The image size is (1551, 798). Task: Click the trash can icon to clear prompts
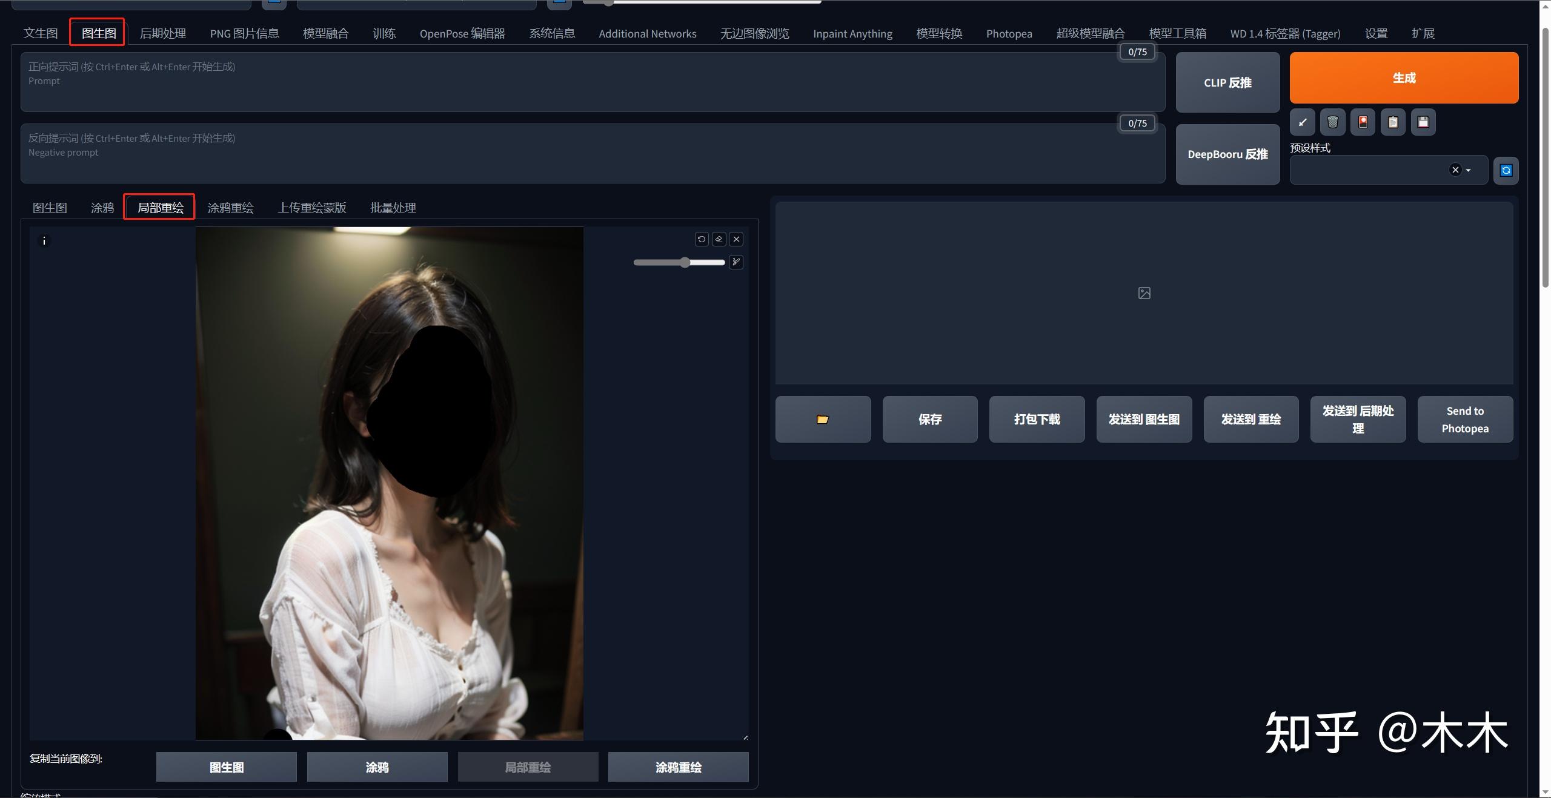[1332, 122]
